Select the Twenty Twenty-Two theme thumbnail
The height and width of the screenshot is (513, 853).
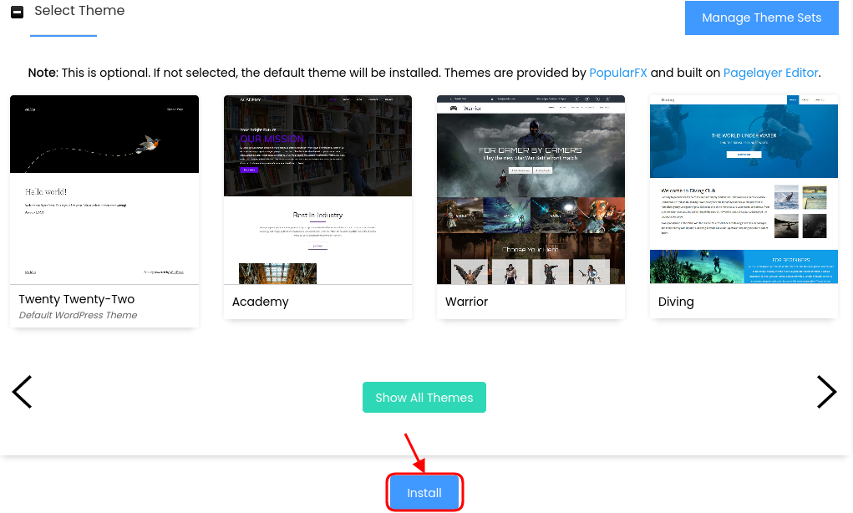[x=104, y=190]
